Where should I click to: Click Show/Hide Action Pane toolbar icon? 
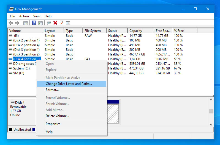tap(40, 23)
